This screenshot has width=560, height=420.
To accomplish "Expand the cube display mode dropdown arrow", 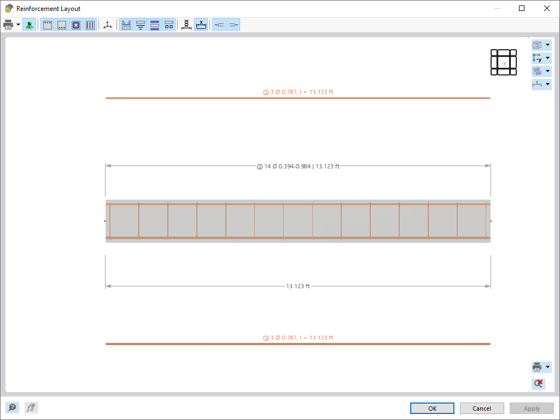I will (547, 45).
